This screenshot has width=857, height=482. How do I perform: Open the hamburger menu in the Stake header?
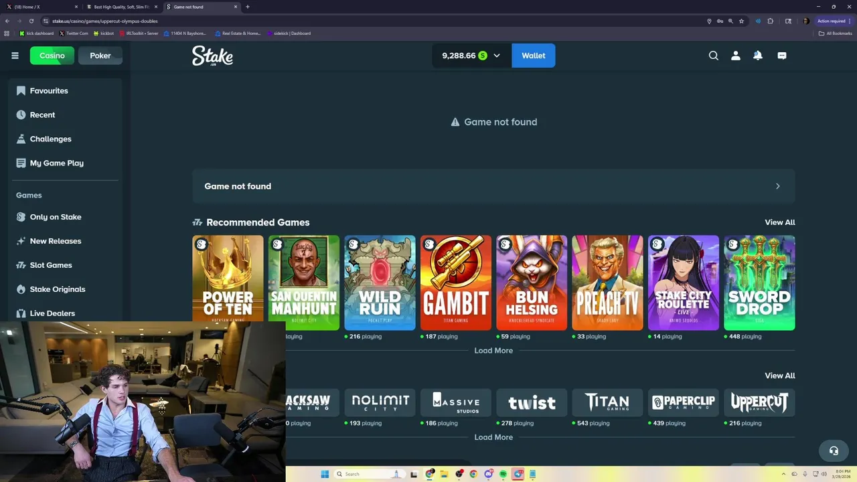click(15, 56)
